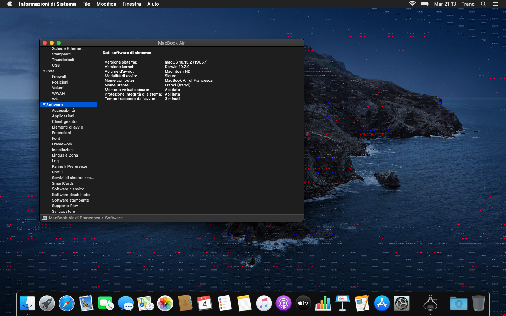Open Spotlight search magnifier icon
This screenshot has width=506, height=316.
[x=484, y=4]
